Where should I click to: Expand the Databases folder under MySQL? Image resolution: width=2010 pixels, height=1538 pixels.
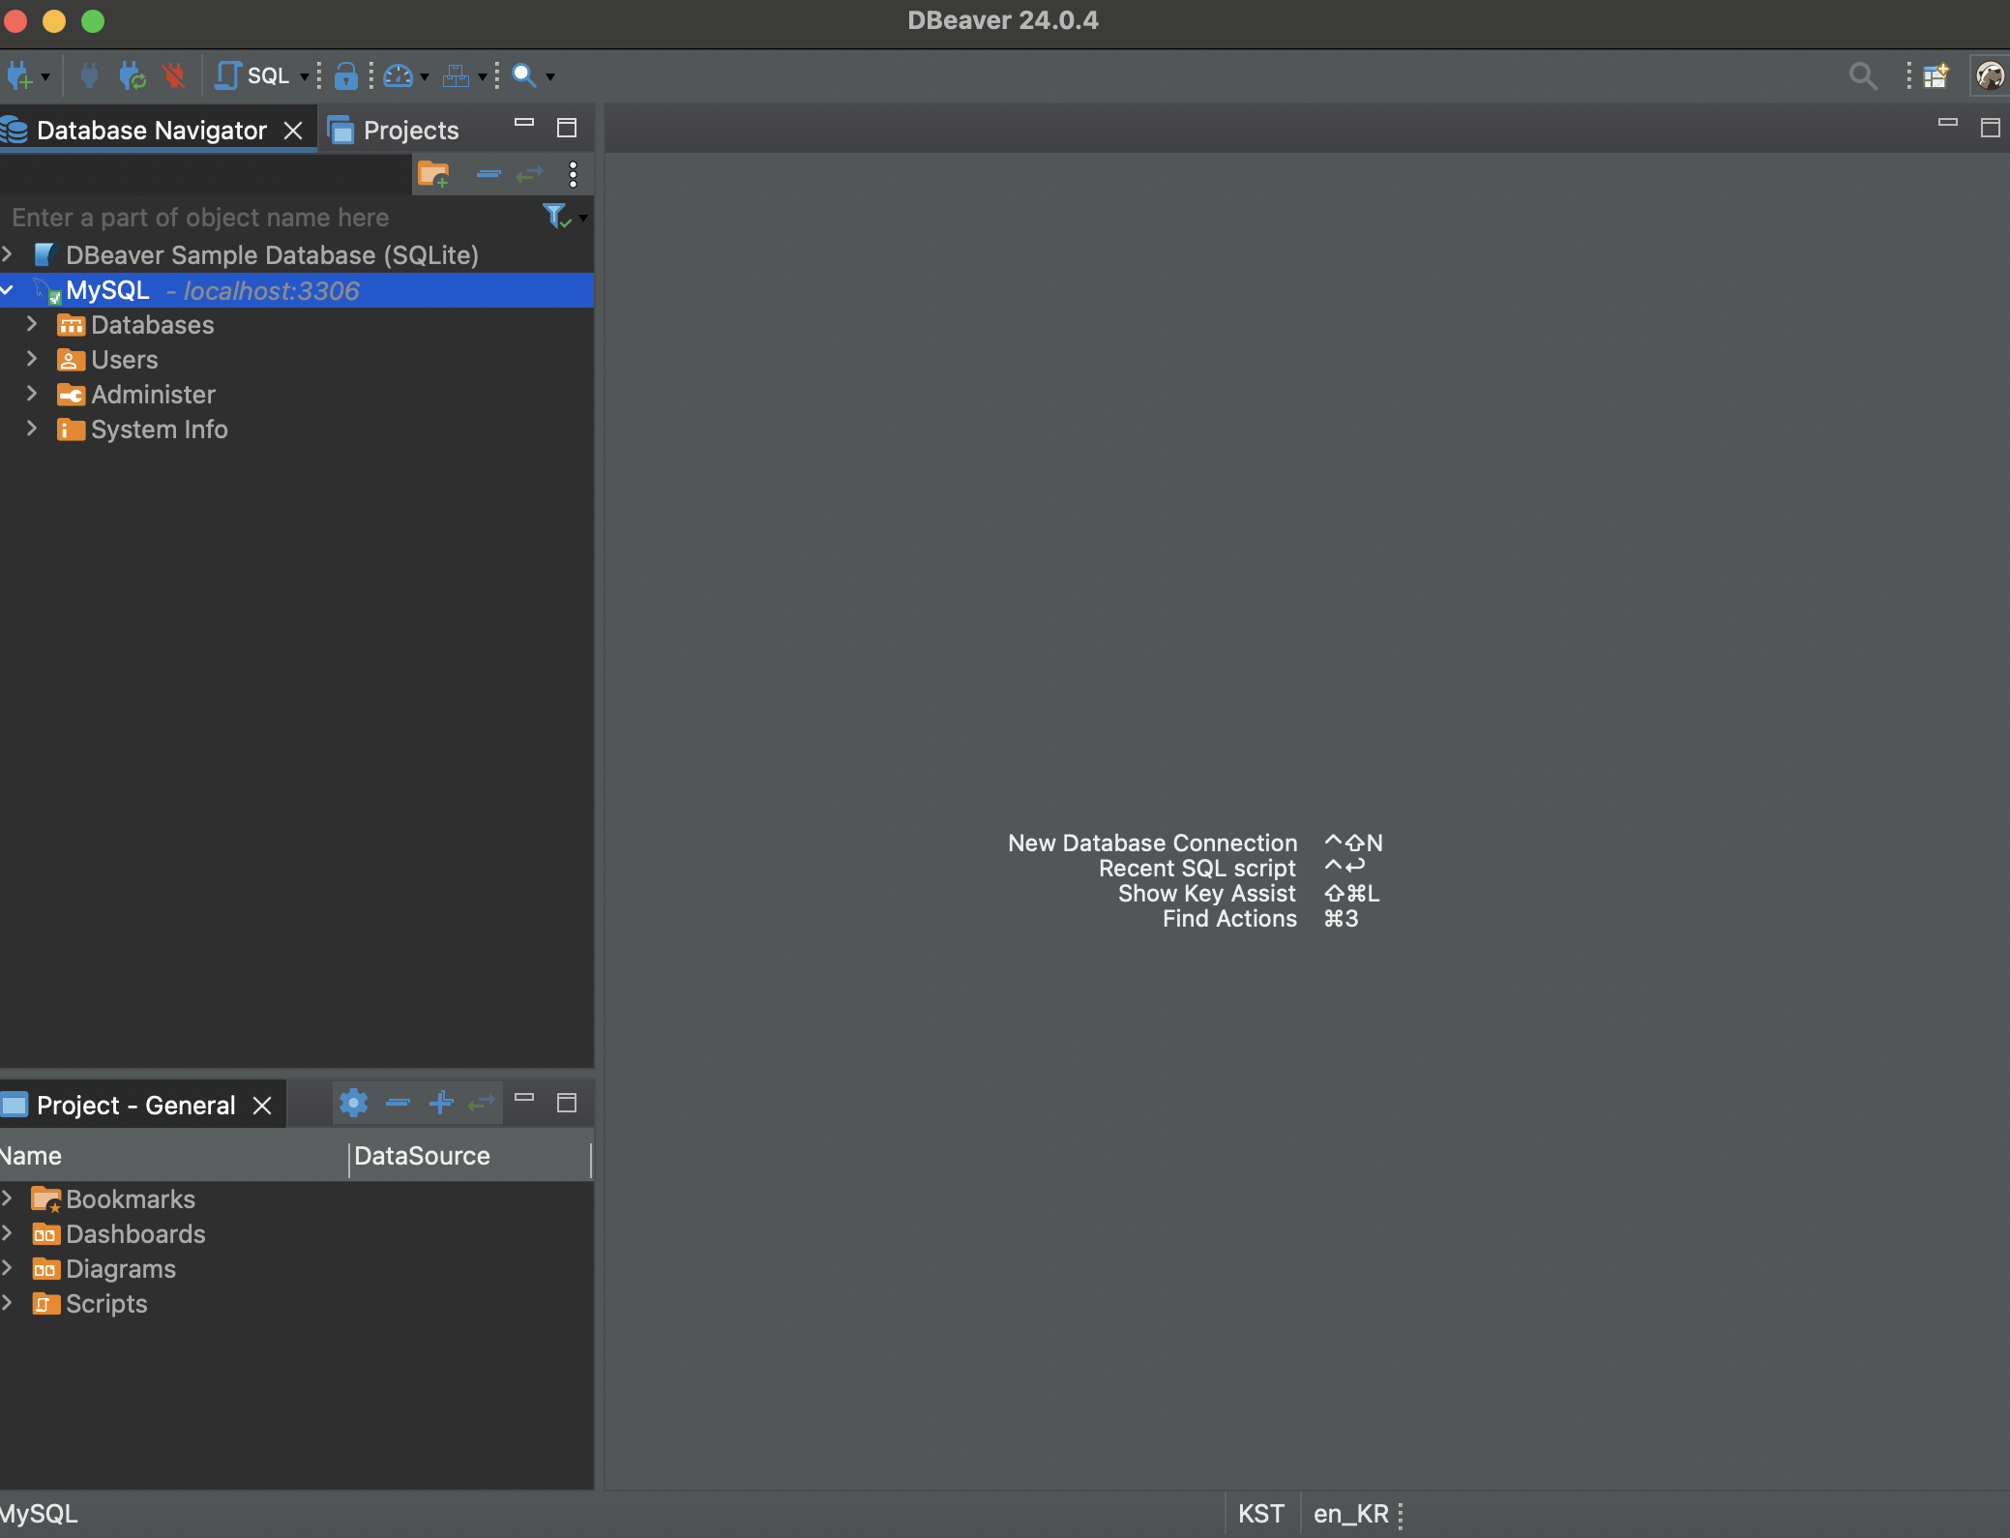32,324
